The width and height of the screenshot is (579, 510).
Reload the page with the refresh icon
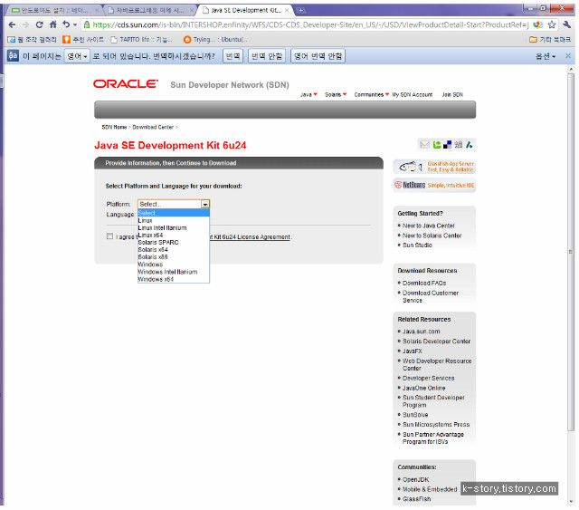(39, 24)
